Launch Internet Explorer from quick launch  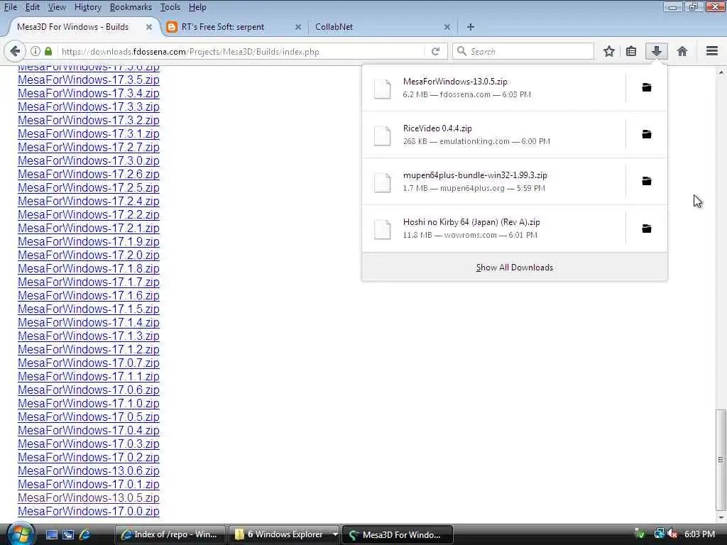pyautogui.click(x=85, y=534)
